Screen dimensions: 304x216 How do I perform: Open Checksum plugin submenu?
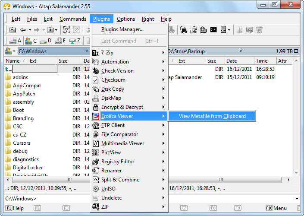[x=129, y=80]
